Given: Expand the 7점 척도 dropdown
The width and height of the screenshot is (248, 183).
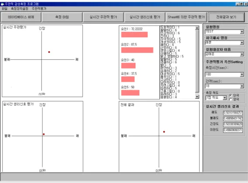Looking at the screenshot, I should click(x=224, y=98).
